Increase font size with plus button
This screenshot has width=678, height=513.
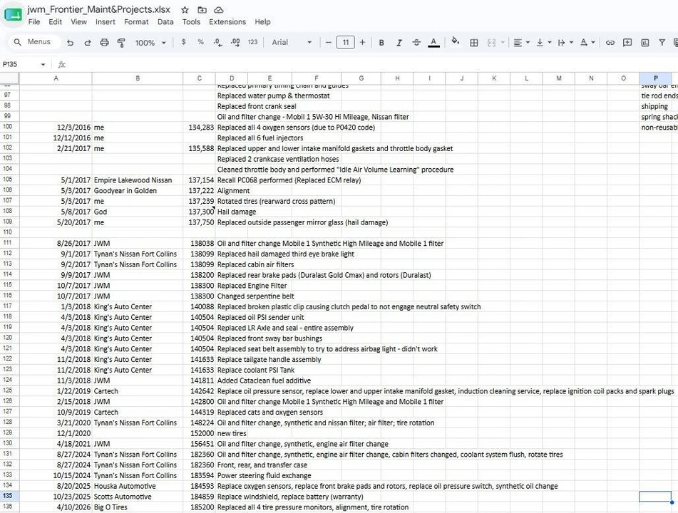click(x=362, y=42)
